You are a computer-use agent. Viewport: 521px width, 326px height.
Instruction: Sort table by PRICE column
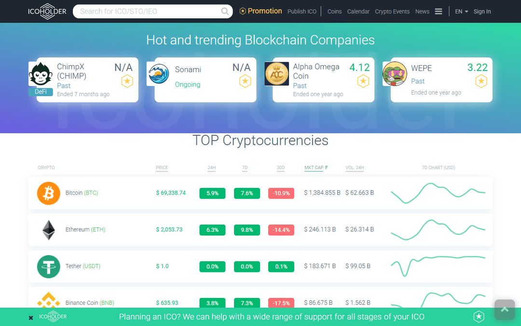tap(162, 168)
